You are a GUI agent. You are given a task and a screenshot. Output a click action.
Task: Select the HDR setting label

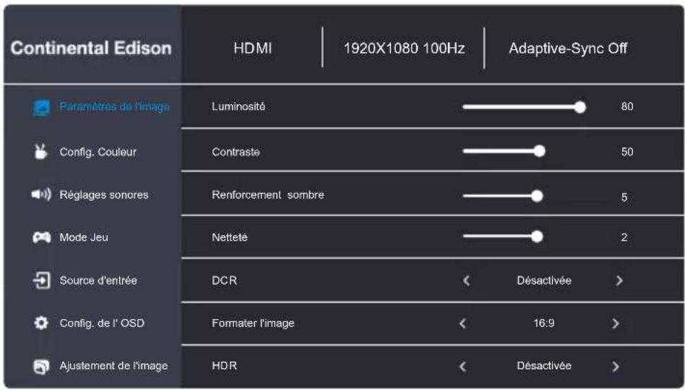[224, 366]
